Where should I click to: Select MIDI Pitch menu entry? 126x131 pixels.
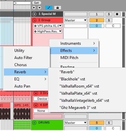pos(74,58)
